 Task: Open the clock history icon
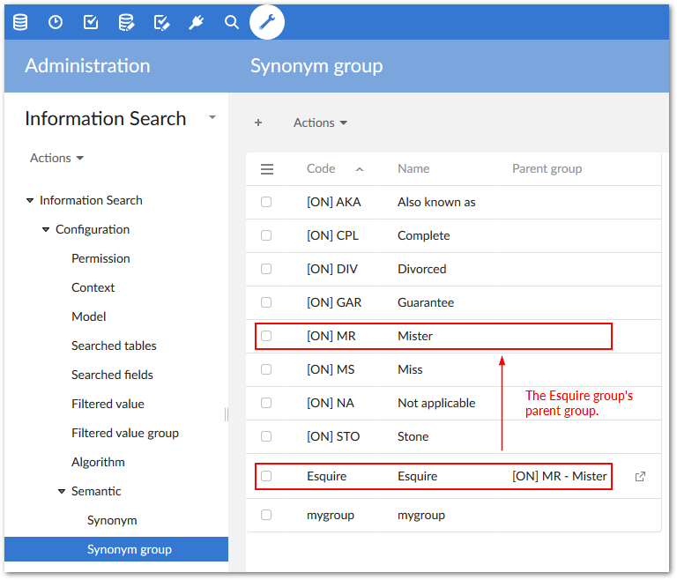click(56, 22)
